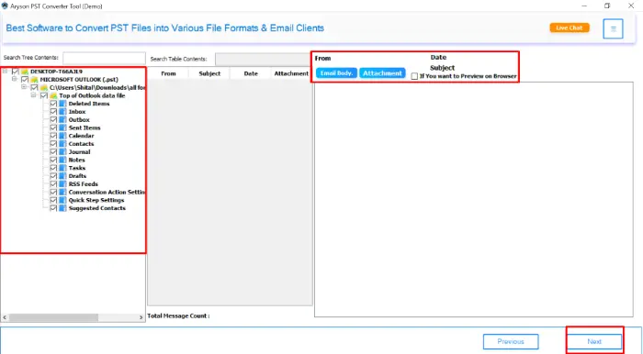The height and width of the screenshot is (354, 643).
Task: Proceed with the Next button
Action: (594, 341)
